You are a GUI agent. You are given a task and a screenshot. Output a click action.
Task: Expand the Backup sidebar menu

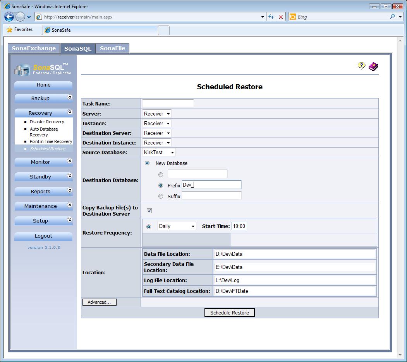point(43,98)
